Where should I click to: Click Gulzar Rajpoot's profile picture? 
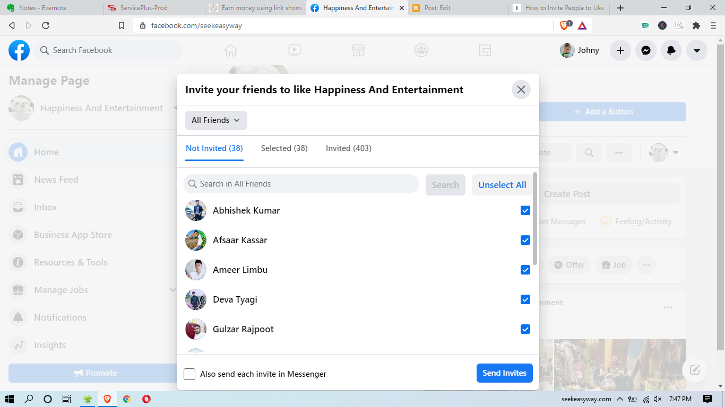[196, 329]
